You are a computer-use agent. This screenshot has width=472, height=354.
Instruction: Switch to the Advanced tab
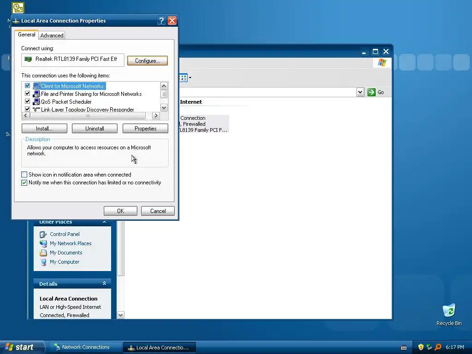52,35
